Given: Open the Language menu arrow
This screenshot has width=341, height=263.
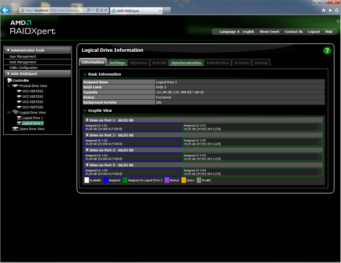Looking at the screenshot, I should 239,32.
